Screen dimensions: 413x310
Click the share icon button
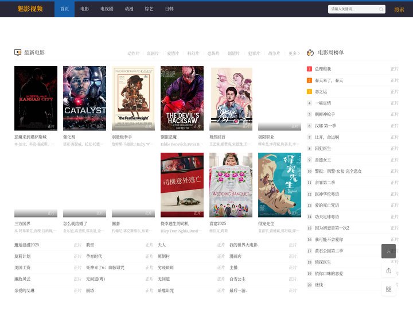[x=388, y=270]
